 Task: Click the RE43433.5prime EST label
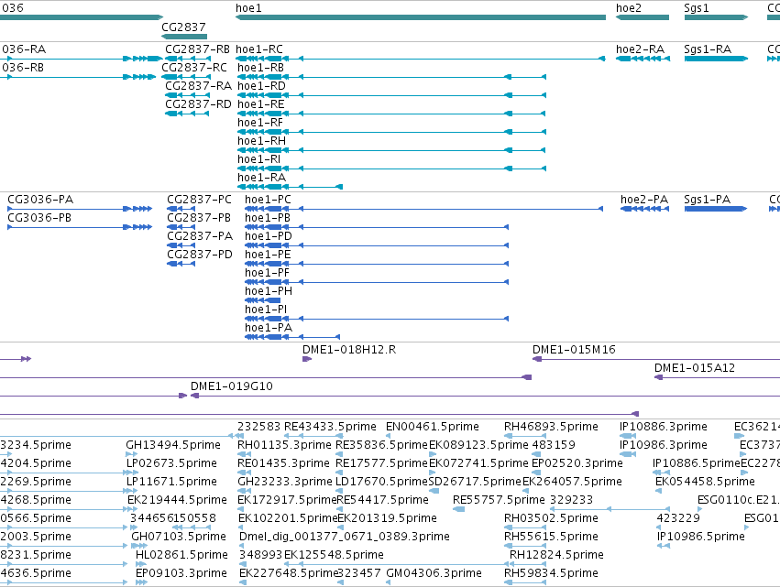click(330, 427)
